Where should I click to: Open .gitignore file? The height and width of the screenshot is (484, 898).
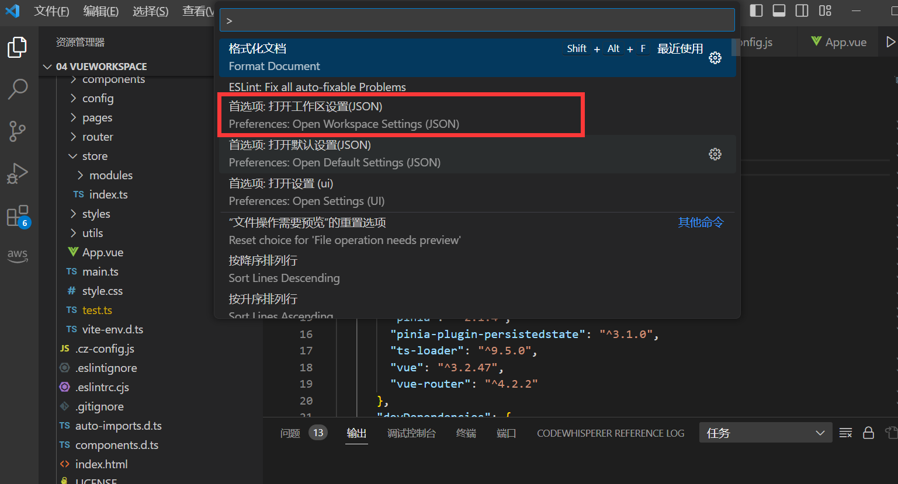pos(99,406)
